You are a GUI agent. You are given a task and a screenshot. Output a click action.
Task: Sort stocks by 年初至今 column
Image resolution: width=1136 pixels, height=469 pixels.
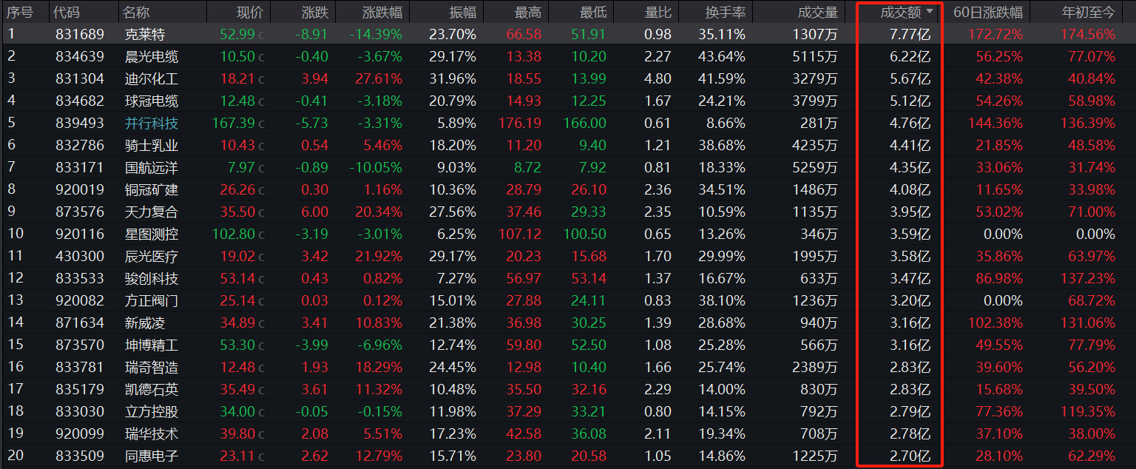point(1088,13)
